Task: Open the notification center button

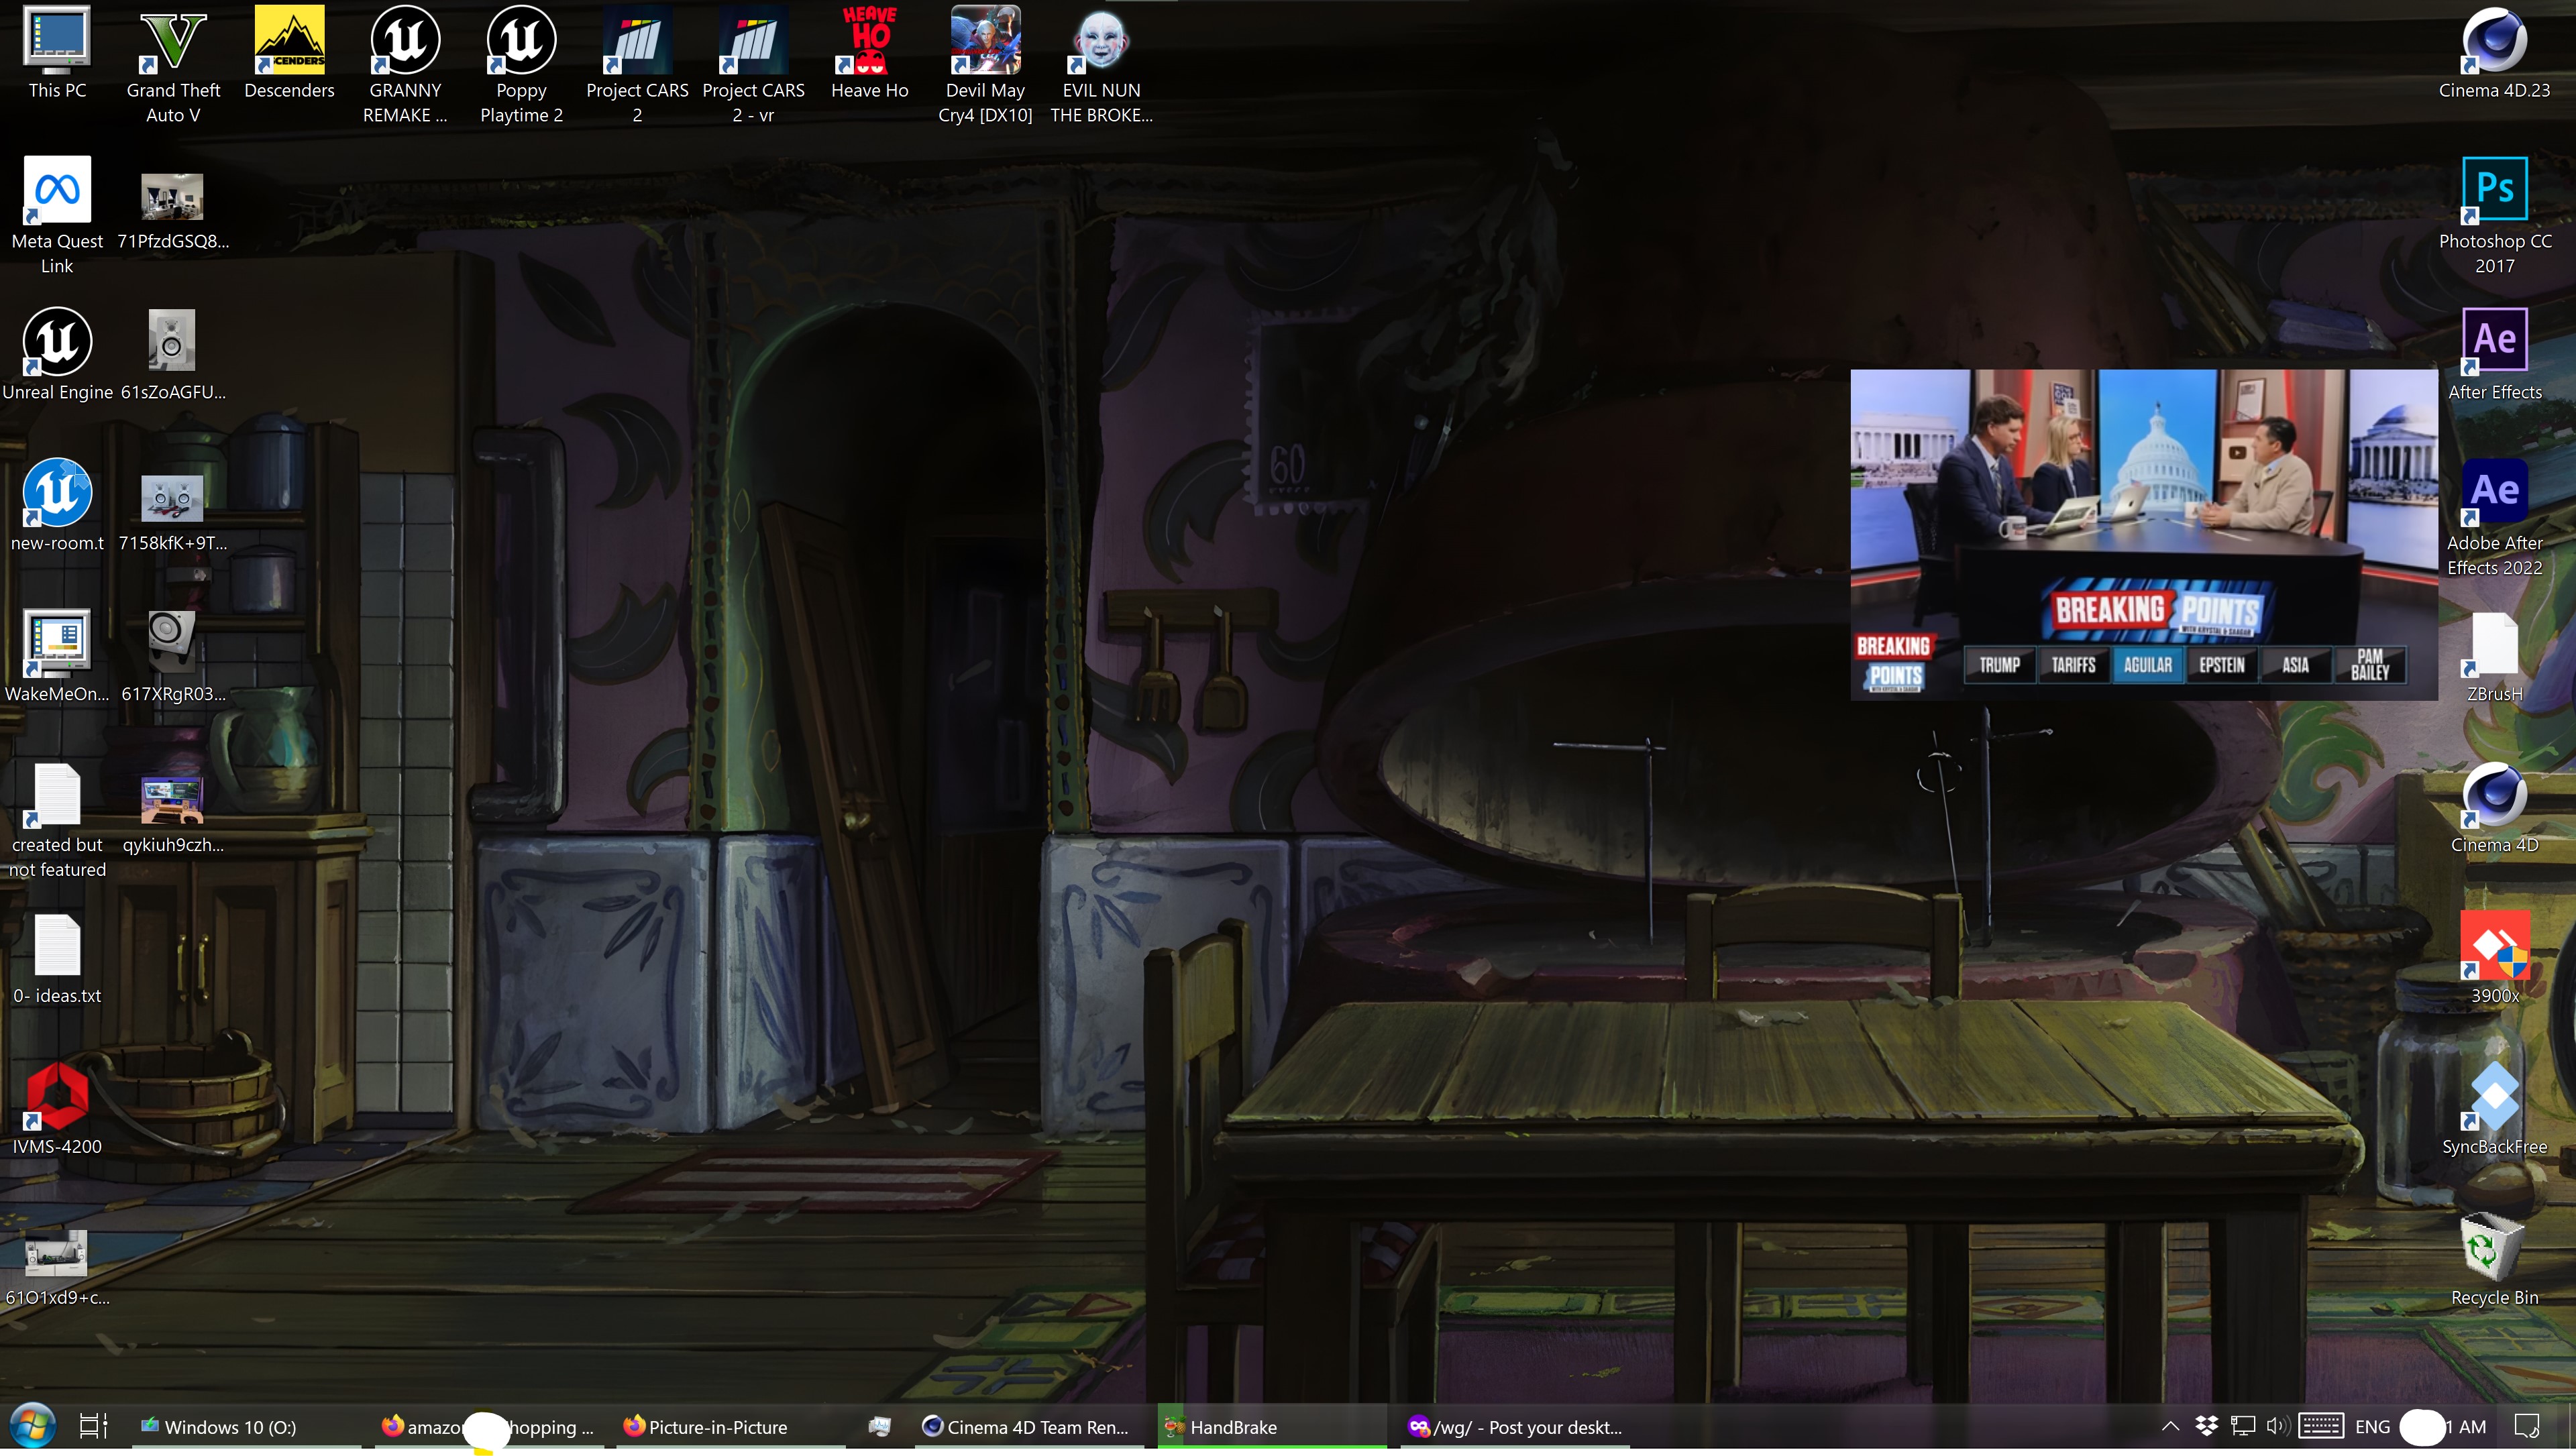Action: tap(2527, 1426)
